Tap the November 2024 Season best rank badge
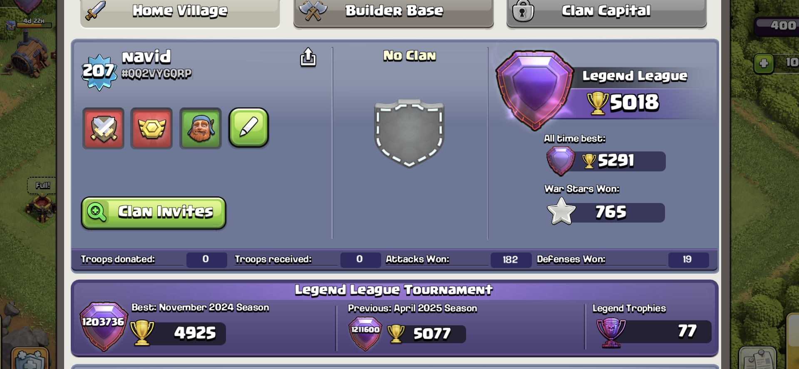Viewport: 799px width, 369px height. pyautogui.click(x=103, y=326)
